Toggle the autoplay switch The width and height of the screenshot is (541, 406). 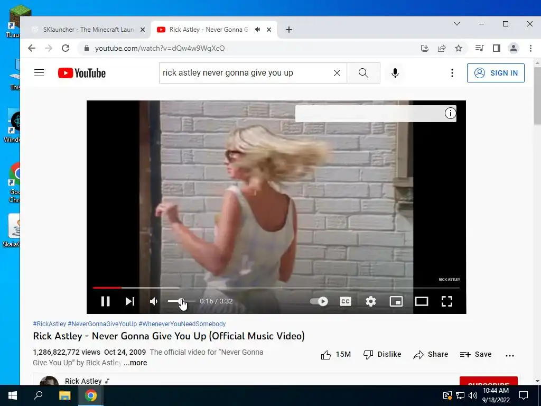319,301
